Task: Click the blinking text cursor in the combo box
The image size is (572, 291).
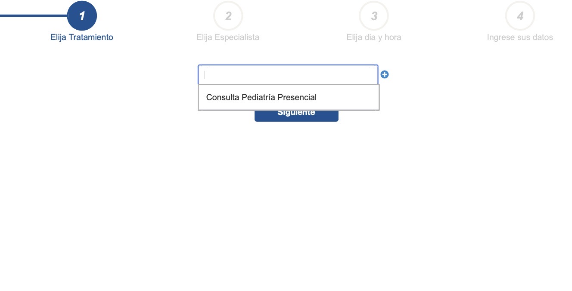Action: click(x=204, y=75)
